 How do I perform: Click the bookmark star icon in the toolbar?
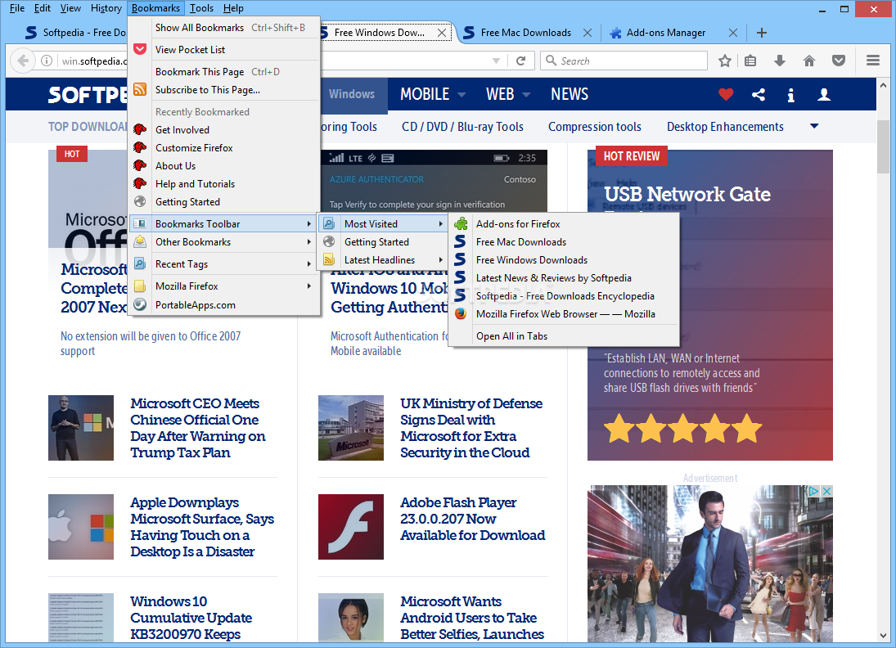[724, 61]
